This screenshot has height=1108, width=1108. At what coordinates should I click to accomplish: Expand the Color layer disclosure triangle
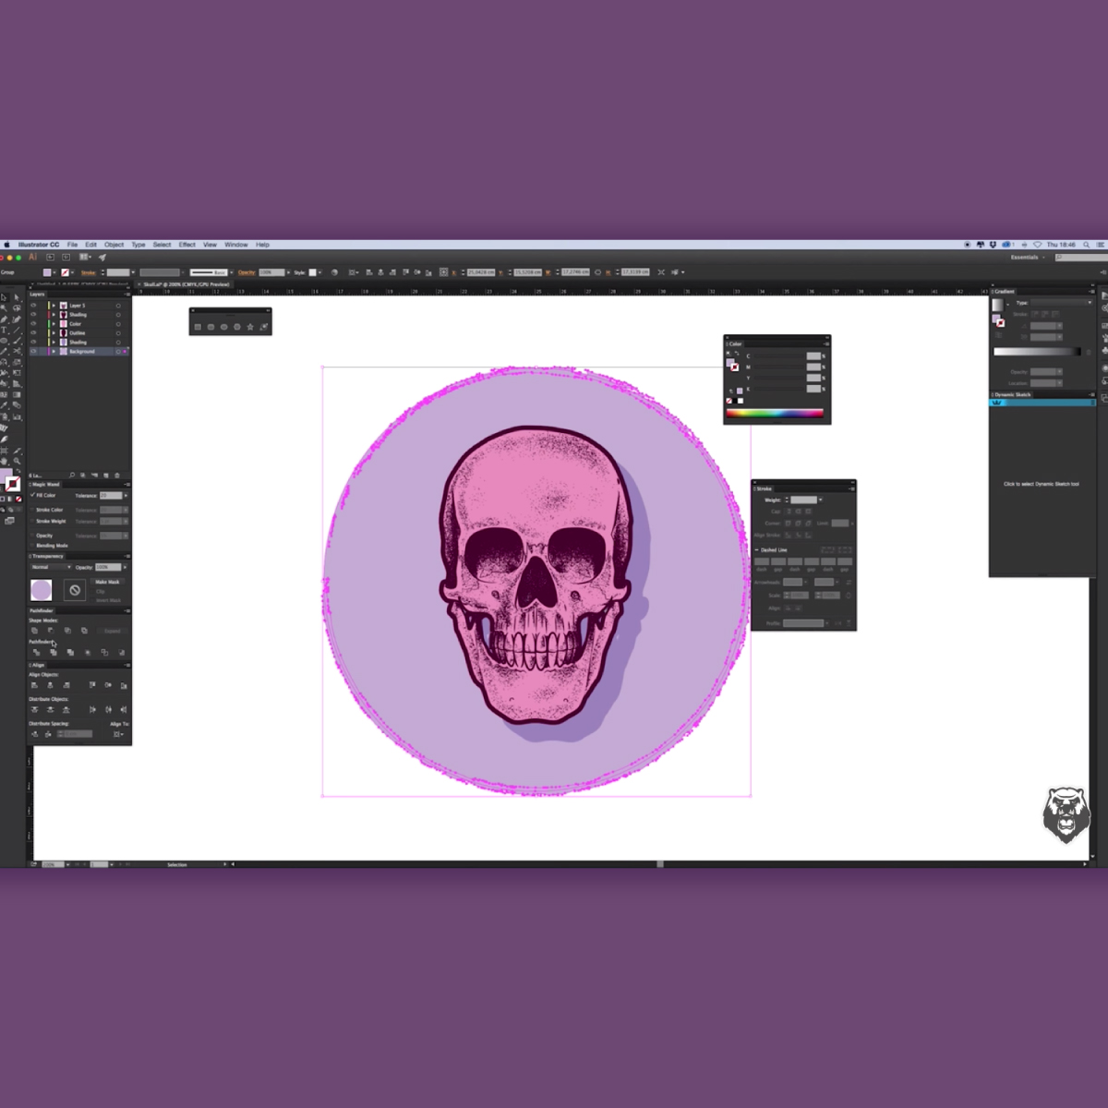coord(54,324)
